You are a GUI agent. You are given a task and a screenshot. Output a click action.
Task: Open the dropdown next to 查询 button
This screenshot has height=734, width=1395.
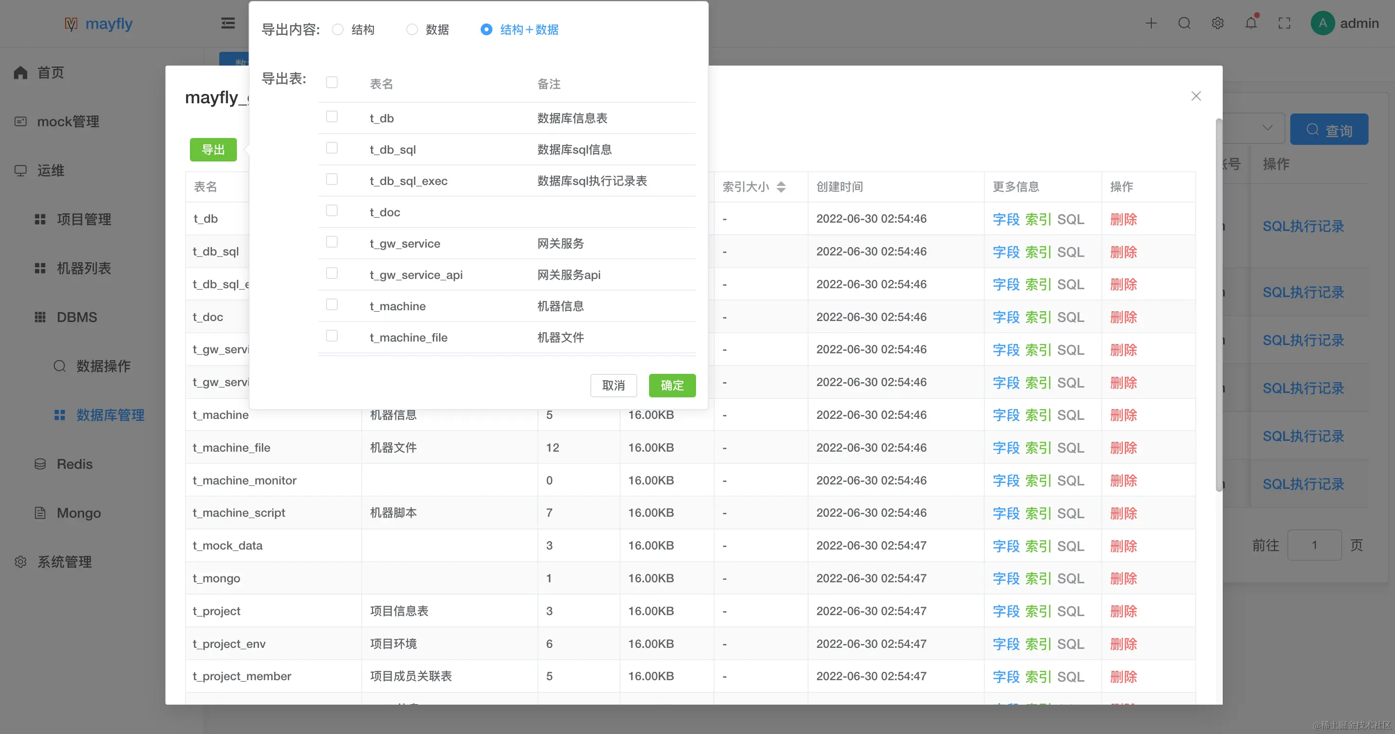pyautogui.click(x=1267, y=128)
